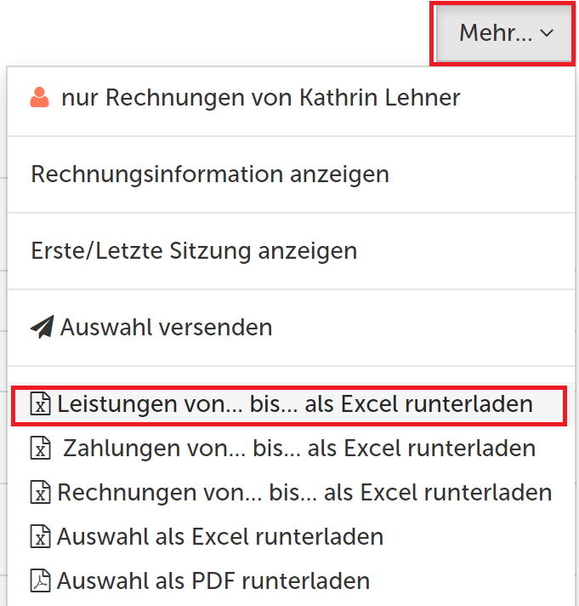
Task: Click Excel icon beside Zahlungen entry
Action: click(41, 449)
